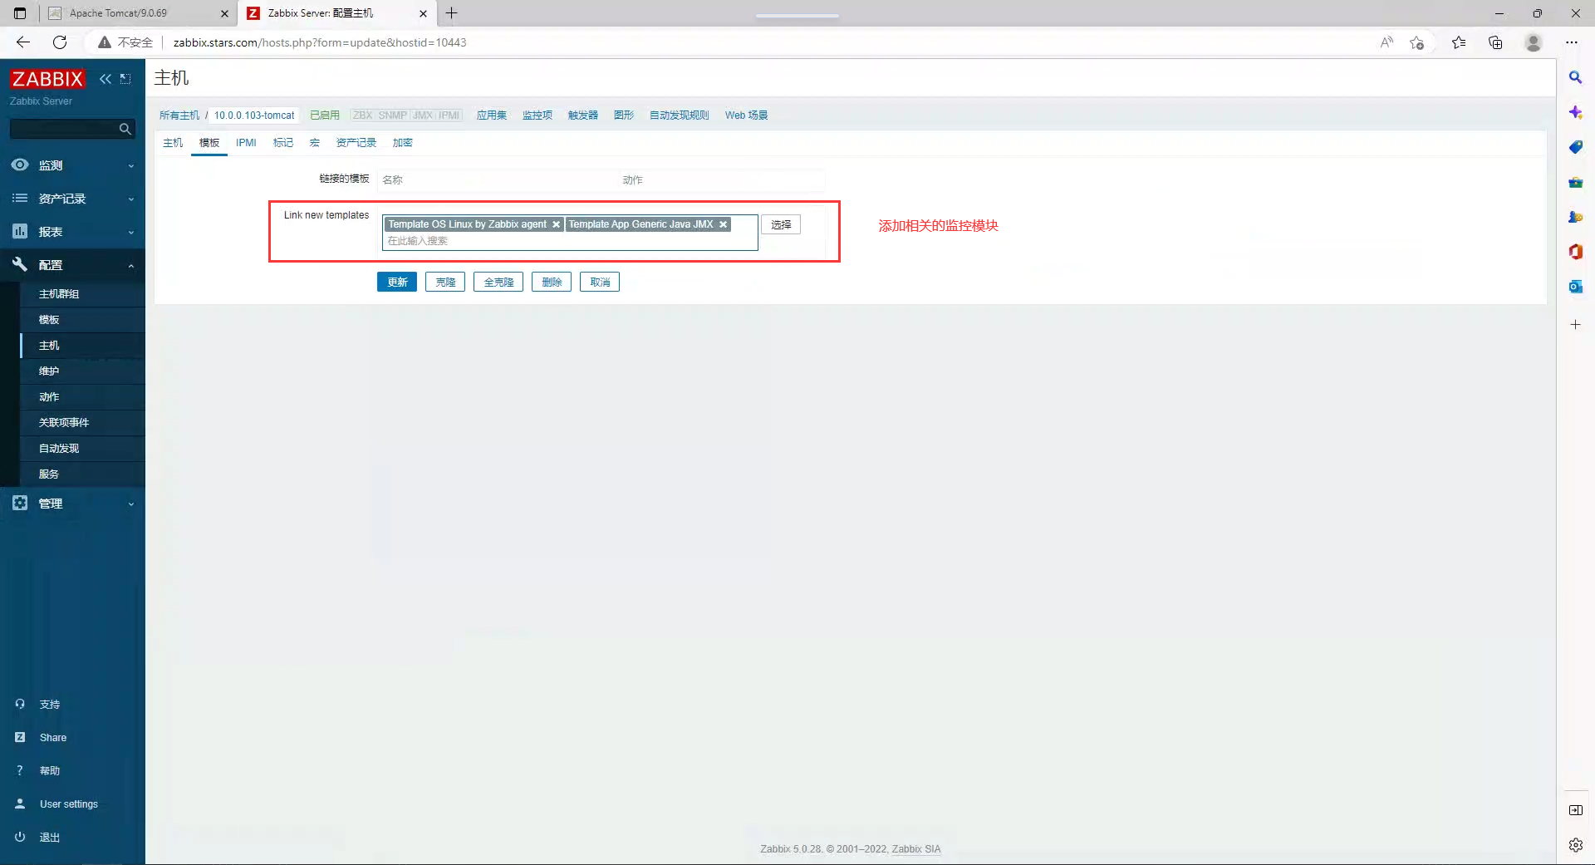Open 支持 support link
The image size is (1595, 865).
click(50, 705)
